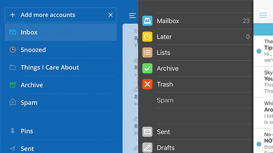
Task: Click the Things I Care About folder icon
Action: click(x=12, y=67)
